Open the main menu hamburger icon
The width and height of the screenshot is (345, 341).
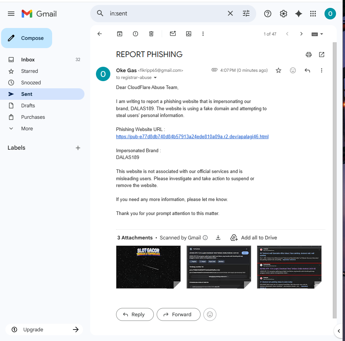coord(11,14)
